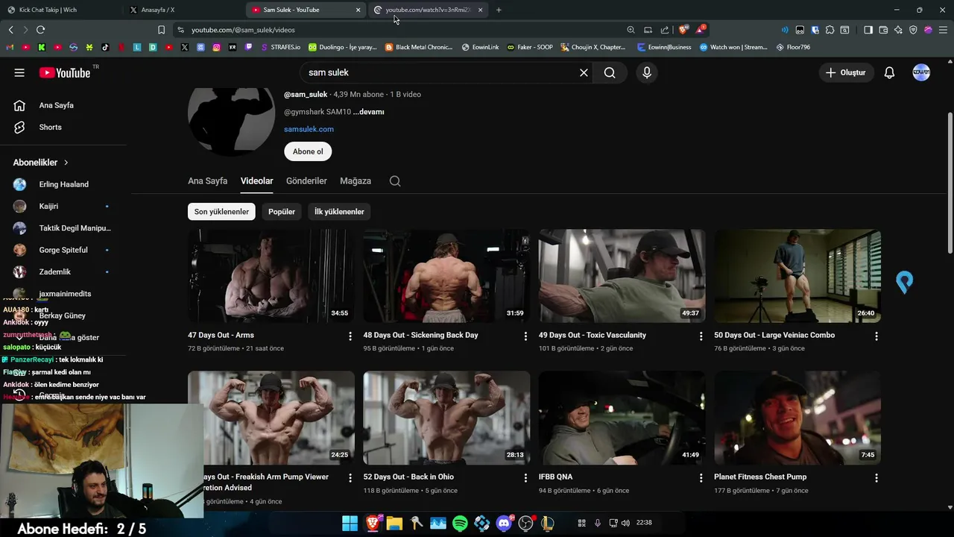Image resolution: width=954 pixels, height=537 pixels.
Task: Click the page vertical scrollbar
Action: pos(950,183)
